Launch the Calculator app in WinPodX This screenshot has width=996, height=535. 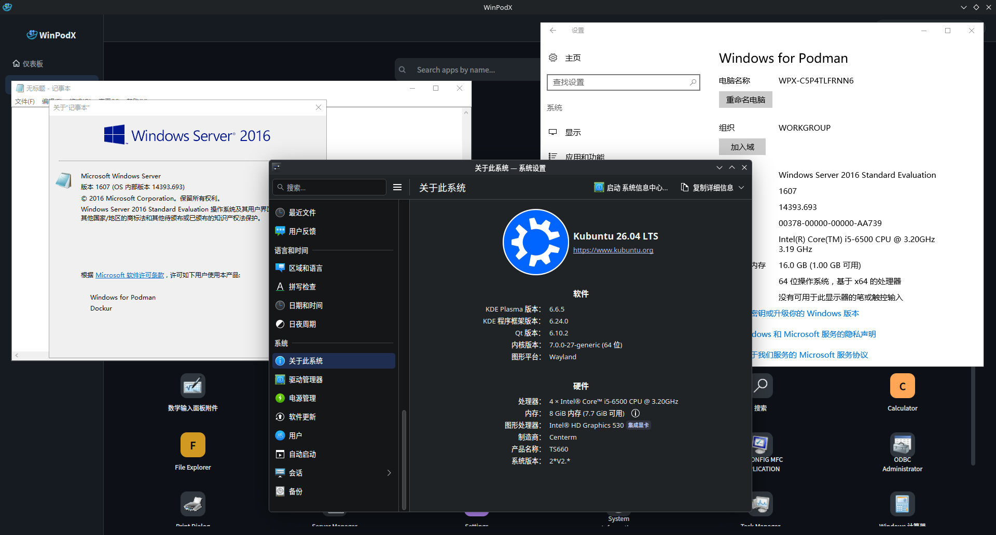(x=902, y=386)
